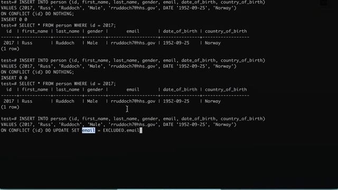Click Norway in the second result row
The width and height of the screenshot is (338, 190).
[x=213, y=101]
